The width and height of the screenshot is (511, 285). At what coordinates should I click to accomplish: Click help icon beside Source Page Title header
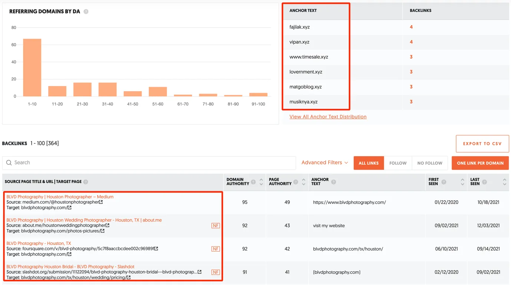[x=86, y=182]
